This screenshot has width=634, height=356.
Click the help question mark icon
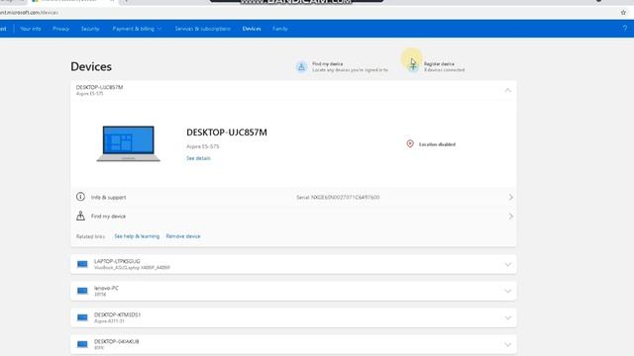(x=625, y=29)
